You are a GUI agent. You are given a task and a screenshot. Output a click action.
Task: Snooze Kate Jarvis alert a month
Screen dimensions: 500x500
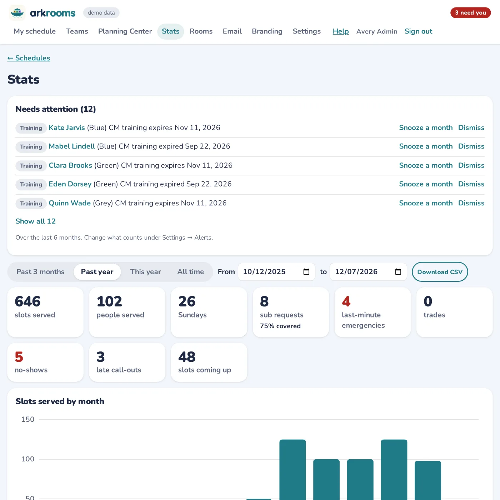coord(426,128)
